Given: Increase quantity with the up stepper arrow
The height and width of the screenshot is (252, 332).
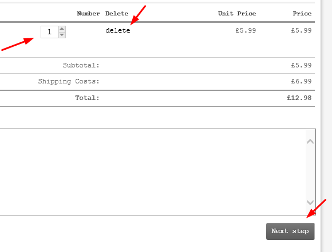Looking at the screenshot, I should [62, 29].
